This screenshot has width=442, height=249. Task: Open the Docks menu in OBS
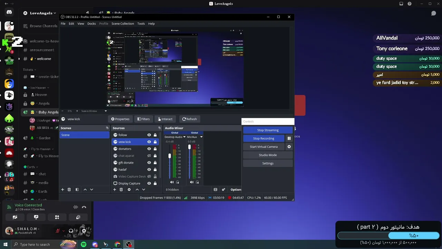point(92,24)
